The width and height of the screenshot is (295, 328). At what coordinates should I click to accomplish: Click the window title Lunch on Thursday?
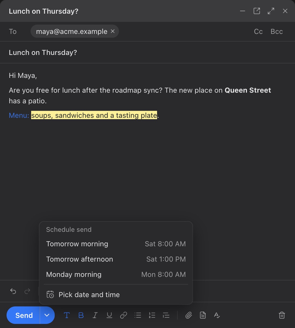44,11
